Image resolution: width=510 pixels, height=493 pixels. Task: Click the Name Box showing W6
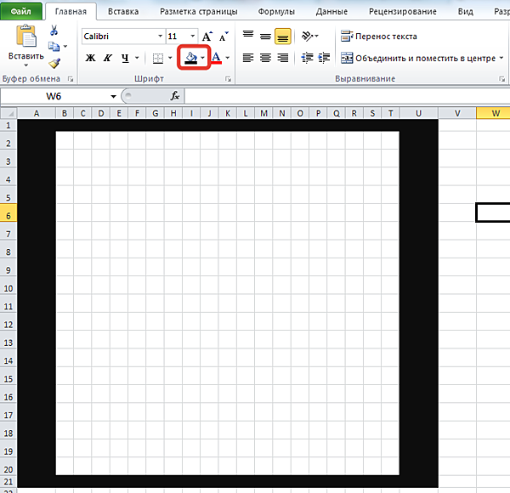(54, 96)
